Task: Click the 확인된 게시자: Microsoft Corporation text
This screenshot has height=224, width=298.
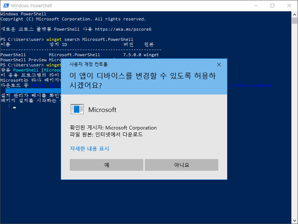Action: click(113, 128)
